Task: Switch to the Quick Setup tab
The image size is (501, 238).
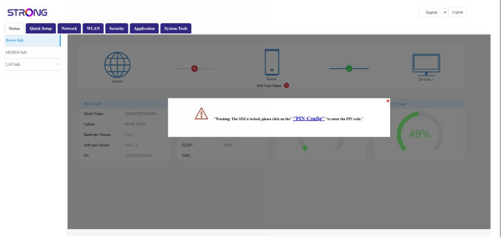Action: (x=41, y=28)
